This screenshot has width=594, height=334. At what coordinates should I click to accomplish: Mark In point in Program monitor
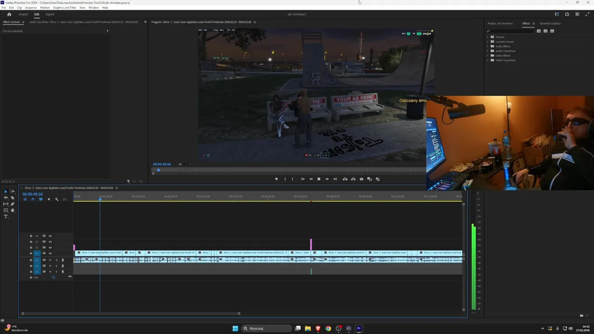tap(285, 179)
